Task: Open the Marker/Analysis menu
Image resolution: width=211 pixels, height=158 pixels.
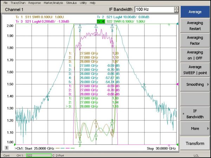Action: (x=53, y=3)
